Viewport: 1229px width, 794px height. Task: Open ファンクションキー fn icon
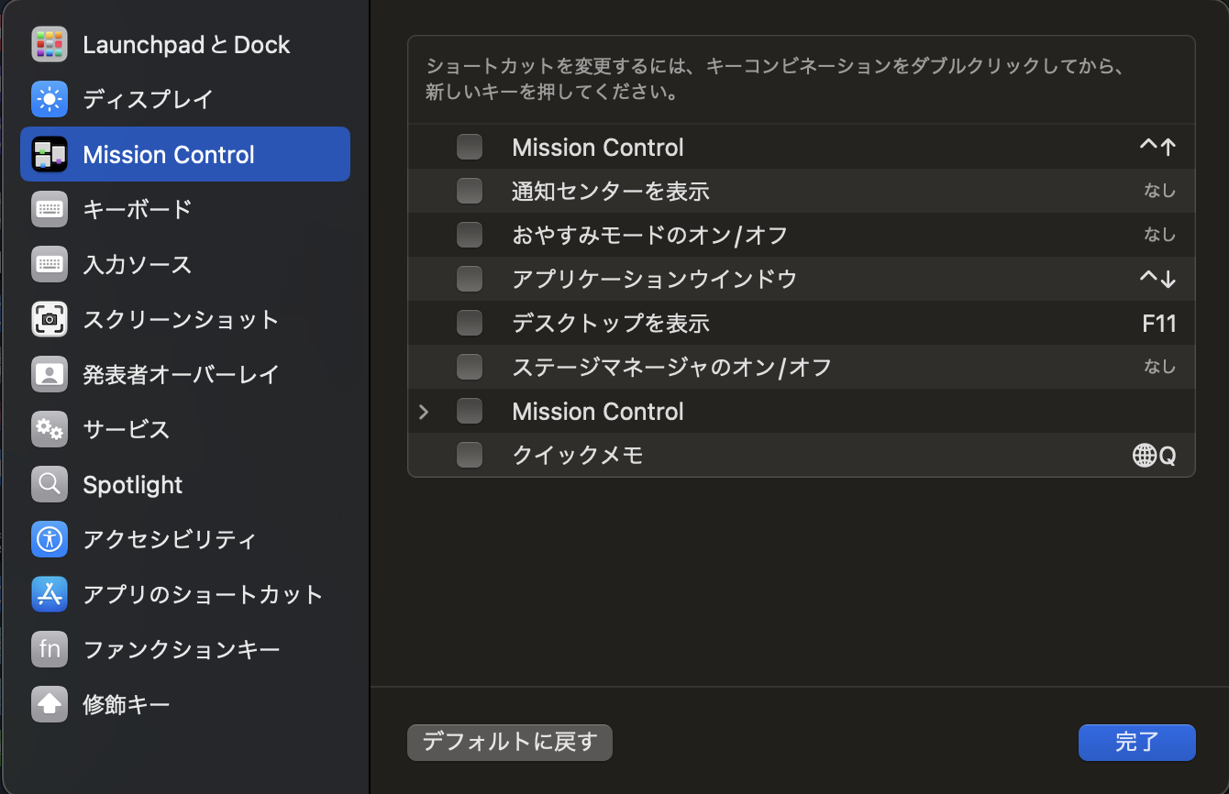pyautogui.click(x=50, y=649)
